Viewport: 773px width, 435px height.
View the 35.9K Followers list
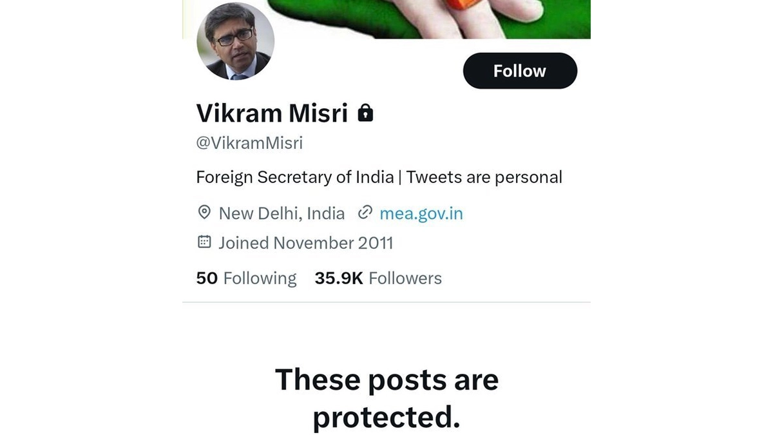tap(378, 278)
